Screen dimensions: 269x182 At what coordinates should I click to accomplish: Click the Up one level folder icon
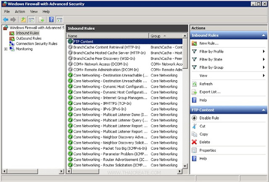click(24, 20)
